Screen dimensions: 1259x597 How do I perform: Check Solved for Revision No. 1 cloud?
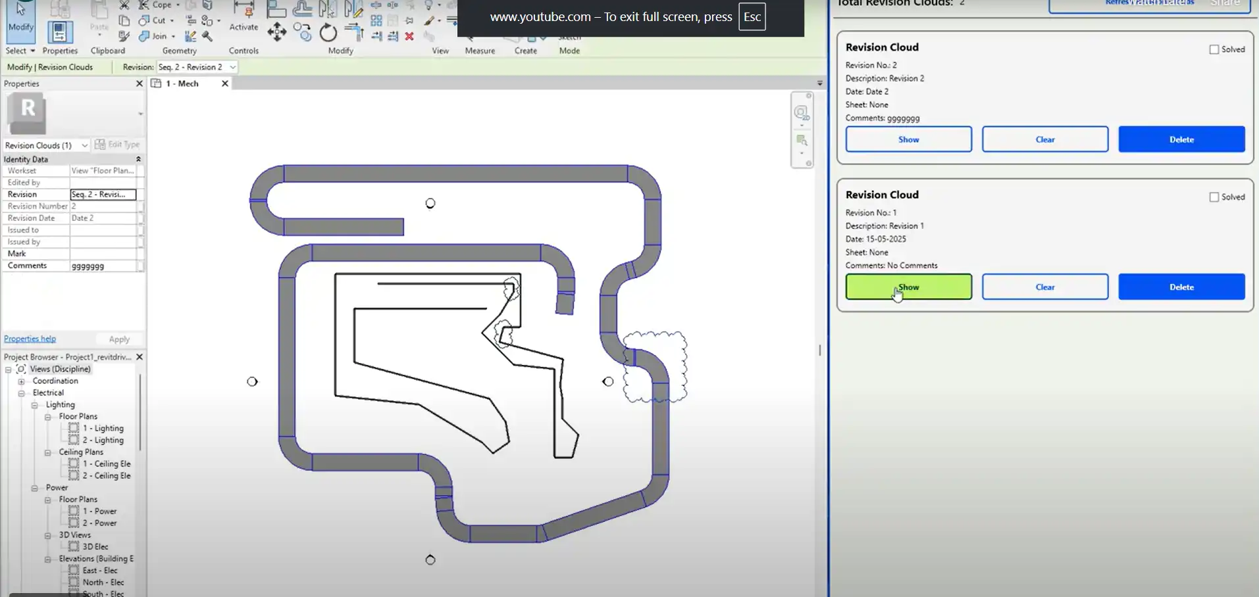1214,197
